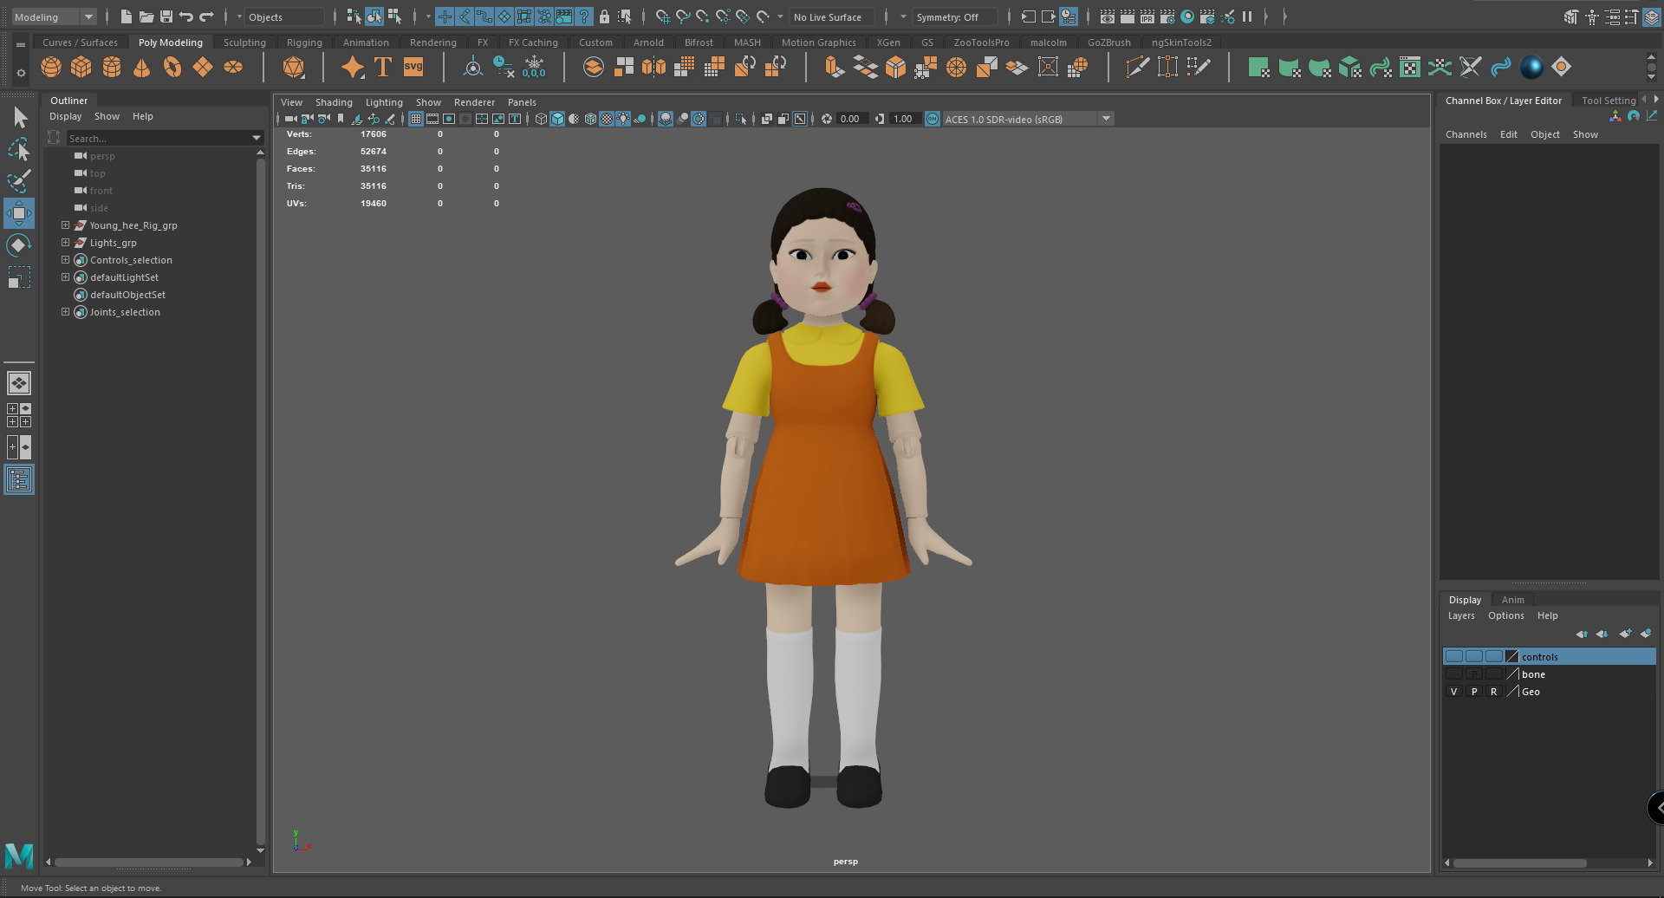The width and height of the screenshot is (1664, 898).
Task: Expand Young_hee_Rig_grp in Outliner
Action: pos(65,225)
